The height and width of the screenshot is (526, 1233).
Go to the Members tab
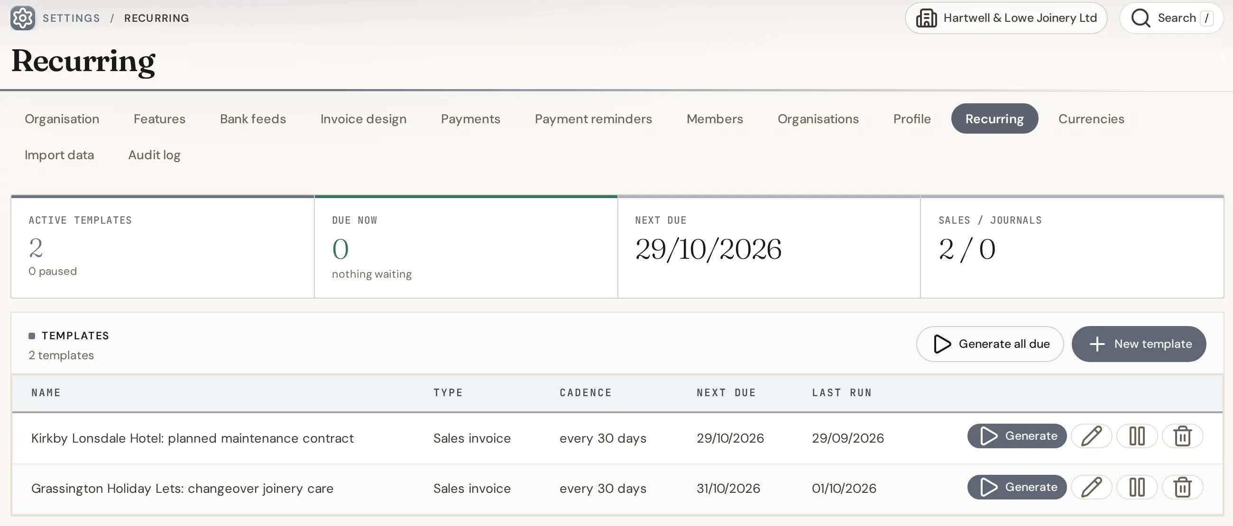point(715,118)
